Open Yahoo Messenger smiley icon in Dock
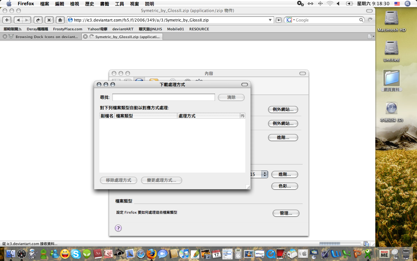Viewport: 417px width, 261px height. point(65,254)
